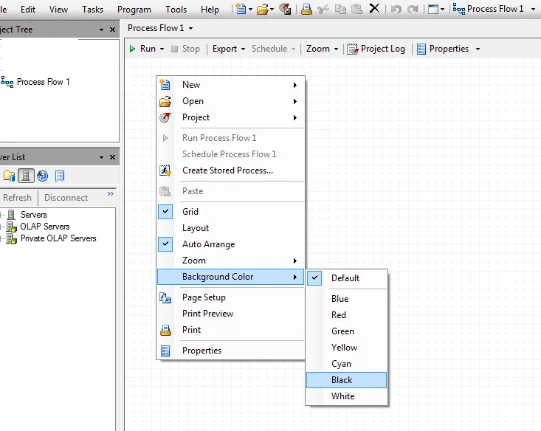Select the Default background color option
This screenshot has height=431, width=541.
[x=346, y=278]
